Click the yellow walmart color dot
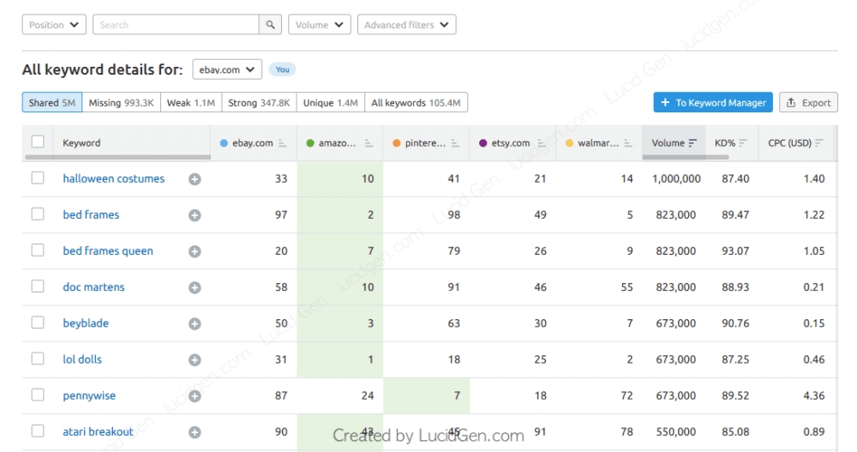Image resolution: width=857 pixels, height=452 pixels. [x=569, y=143]
